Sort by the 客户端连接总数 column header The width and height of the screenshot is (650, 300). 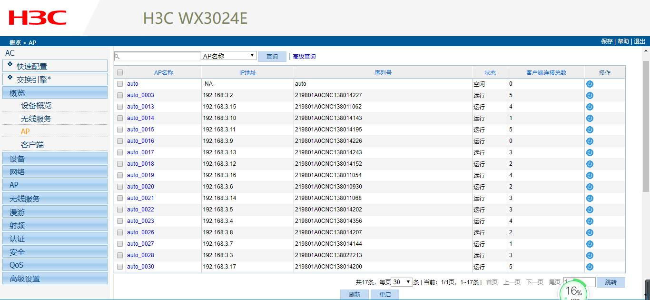coord(546,73)
